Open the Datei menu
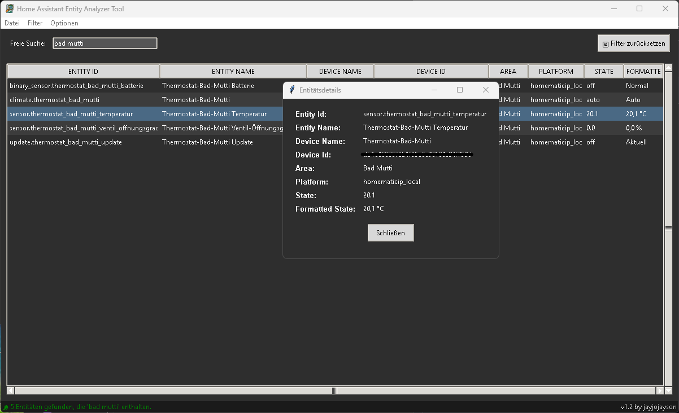This screenshot has height=413, width=679. click(x=12, y=23)
